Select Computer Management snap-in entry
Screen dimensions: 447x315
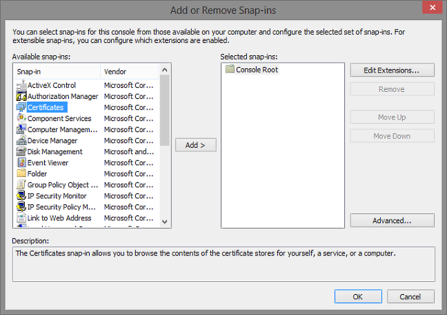(x=62, y=130)
